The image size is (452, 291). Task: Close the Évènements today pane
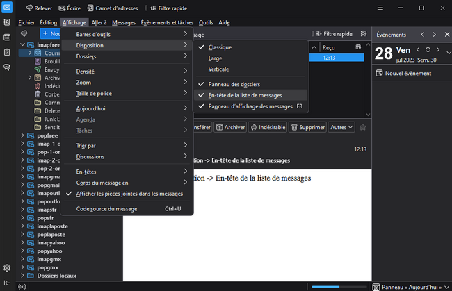pyautogui.click(x=447, y=35)
